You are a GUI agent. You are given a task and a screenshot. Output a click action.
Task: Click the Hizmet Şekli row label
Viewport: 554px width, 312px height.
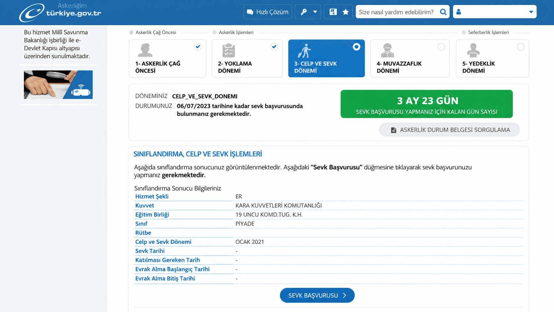(x=152, y=196)
